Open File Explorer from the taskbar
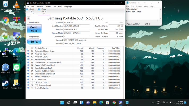 pyautogui.click(x=94, y=103)
